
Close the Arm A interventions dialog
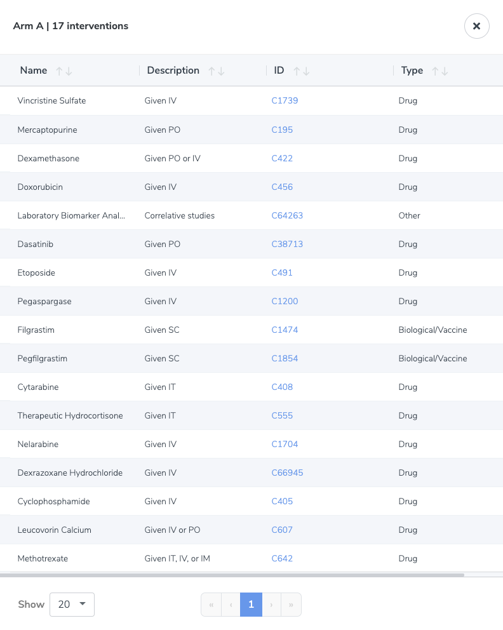point(476,26)
